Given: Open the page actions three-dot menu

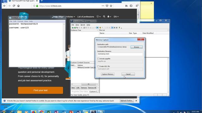Looking at the screenshot, I should 103,6.
